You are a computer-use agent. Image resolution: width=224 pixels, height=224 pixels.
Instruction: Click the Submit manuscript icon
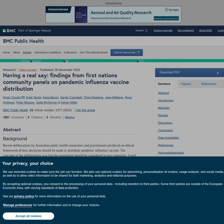pyautogui.click(x=138, y=53)
